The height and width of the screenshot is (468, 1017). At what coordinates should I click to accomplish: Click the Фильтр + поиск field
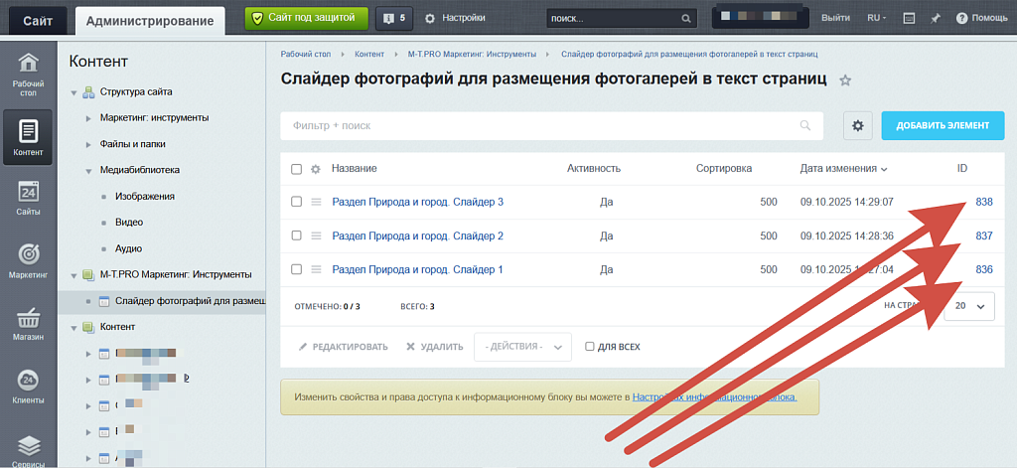546,126
